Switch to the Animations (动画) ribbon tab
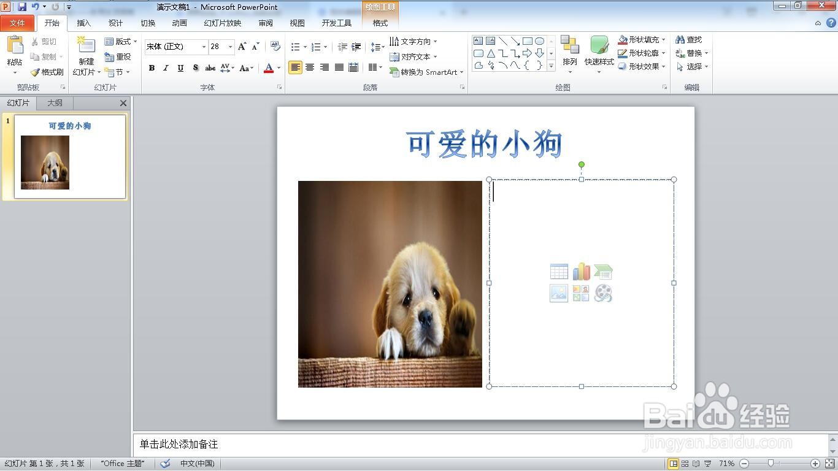 [x=179, y=23]
